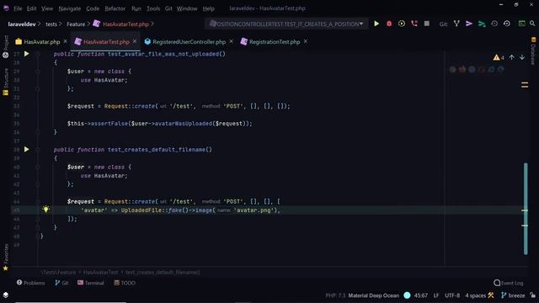Open the Navigate menu
539x303 pixels.
point(69,8)
